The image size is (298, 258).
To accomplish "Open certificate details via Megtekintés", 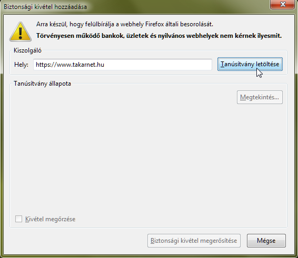I will pos(260,97).
